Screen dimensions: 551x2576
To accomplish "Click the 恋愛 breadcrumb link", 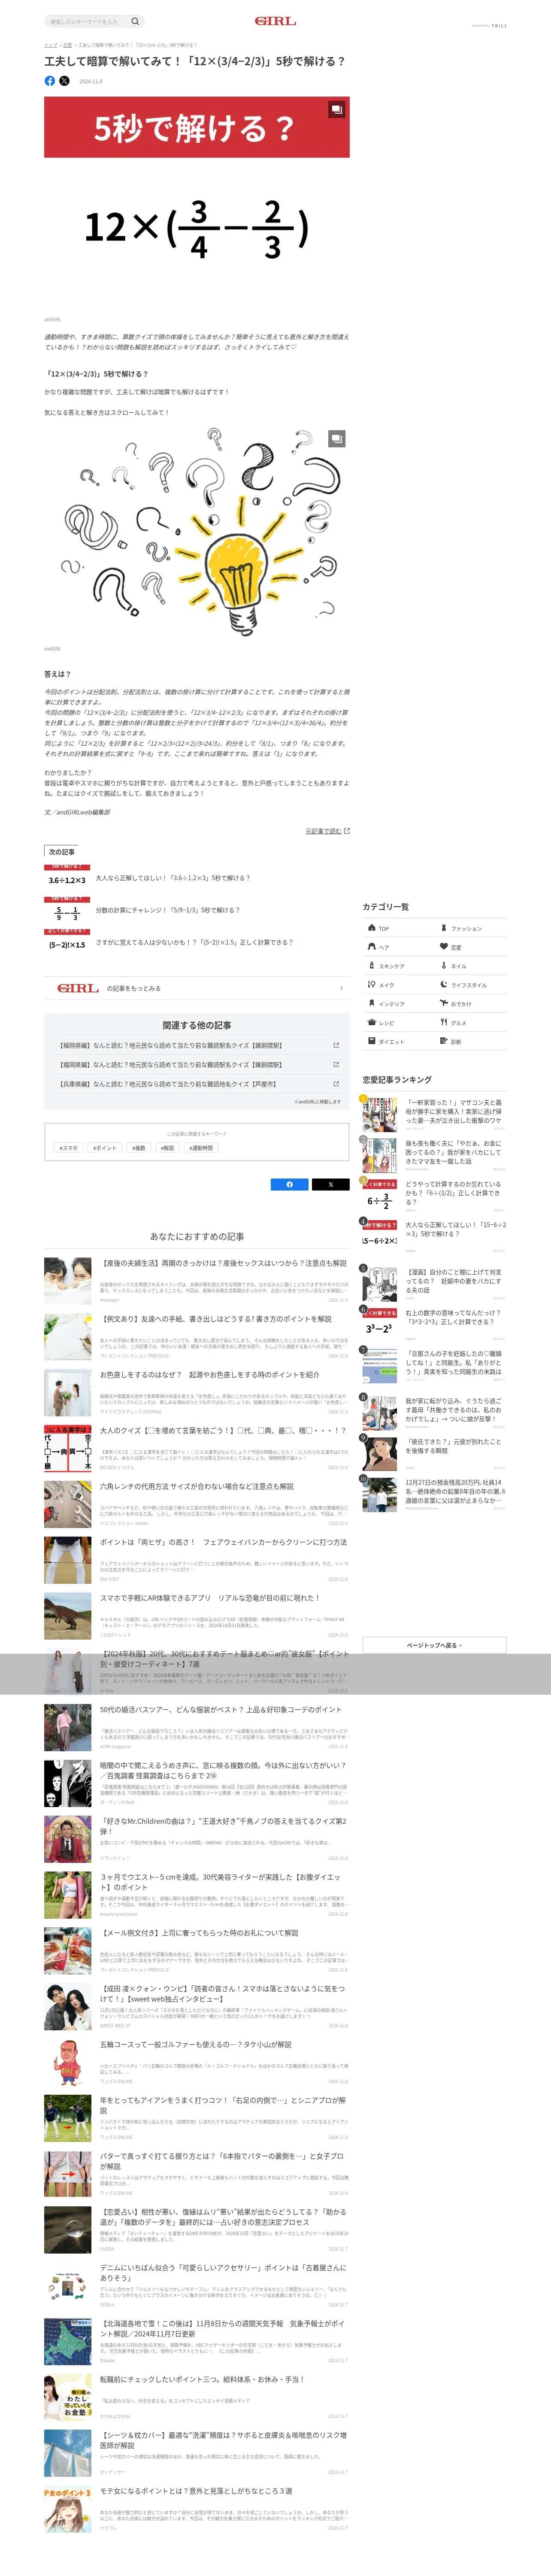I will tap(67, 45).
